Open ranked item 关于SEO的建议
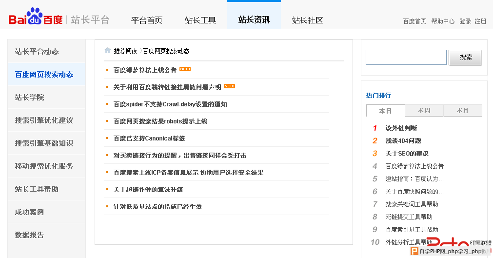Viewport: 493px width, 258px height. [407, 153]
